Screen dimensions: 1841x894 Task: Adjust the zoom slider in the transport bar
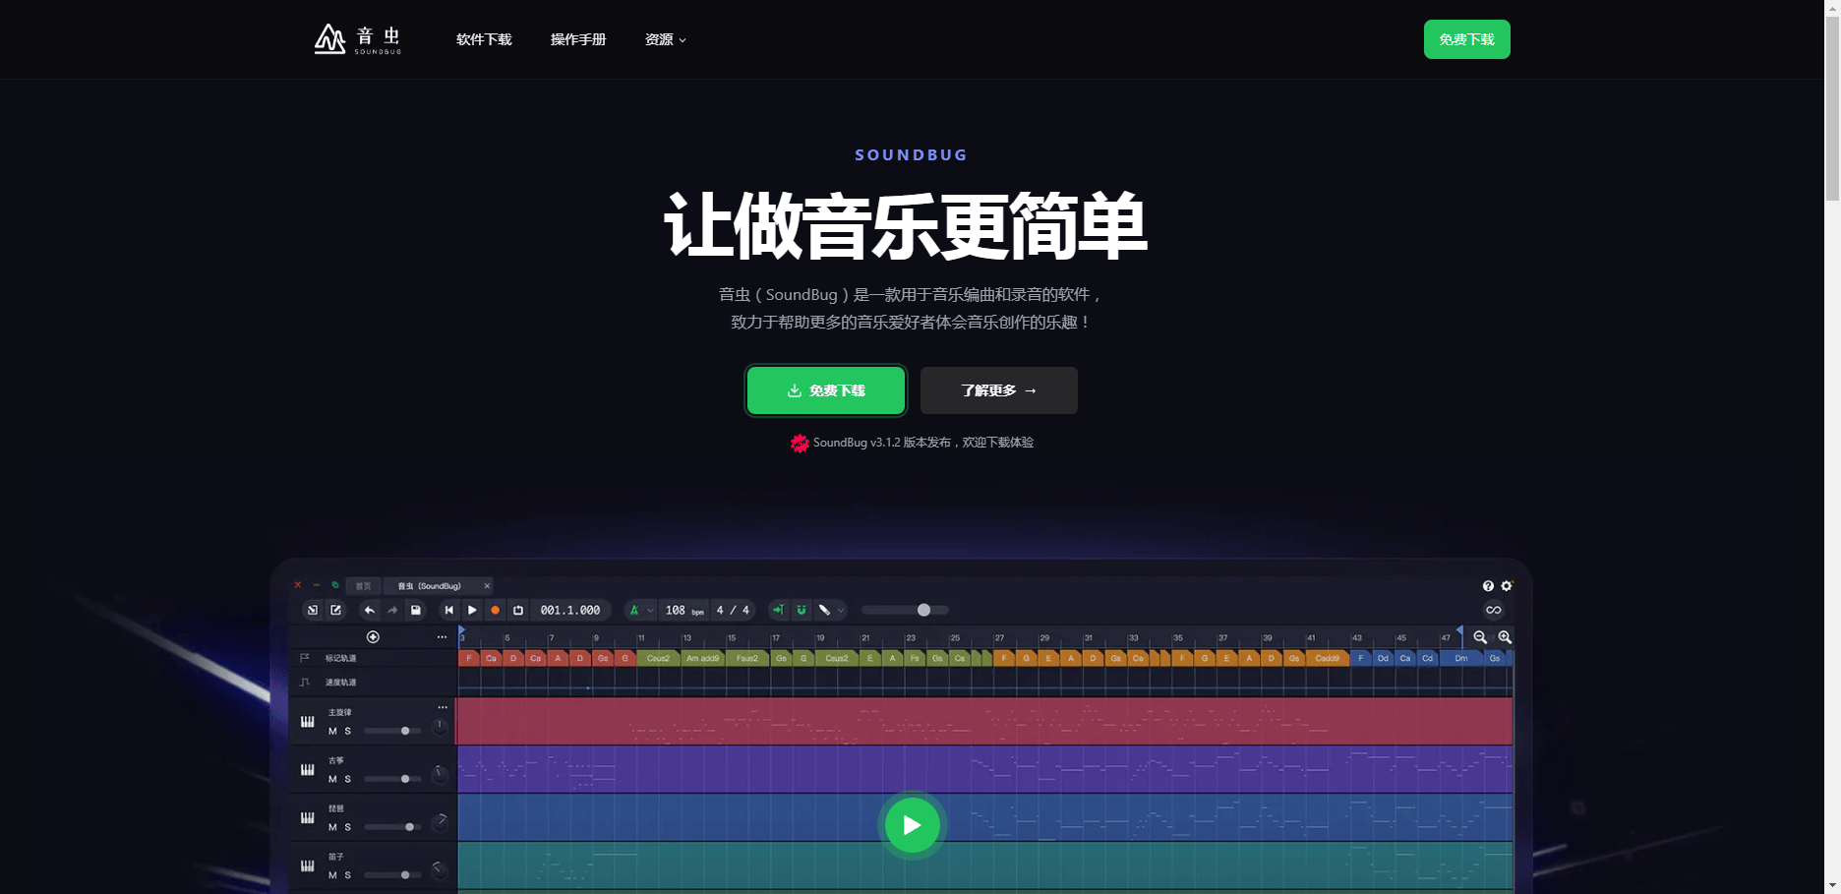click(x=924, y=610)
